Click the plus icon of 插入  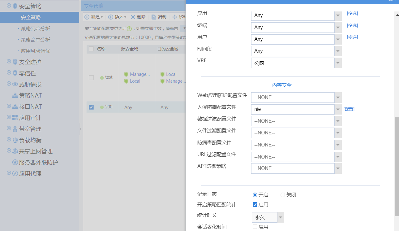(110, 17)
